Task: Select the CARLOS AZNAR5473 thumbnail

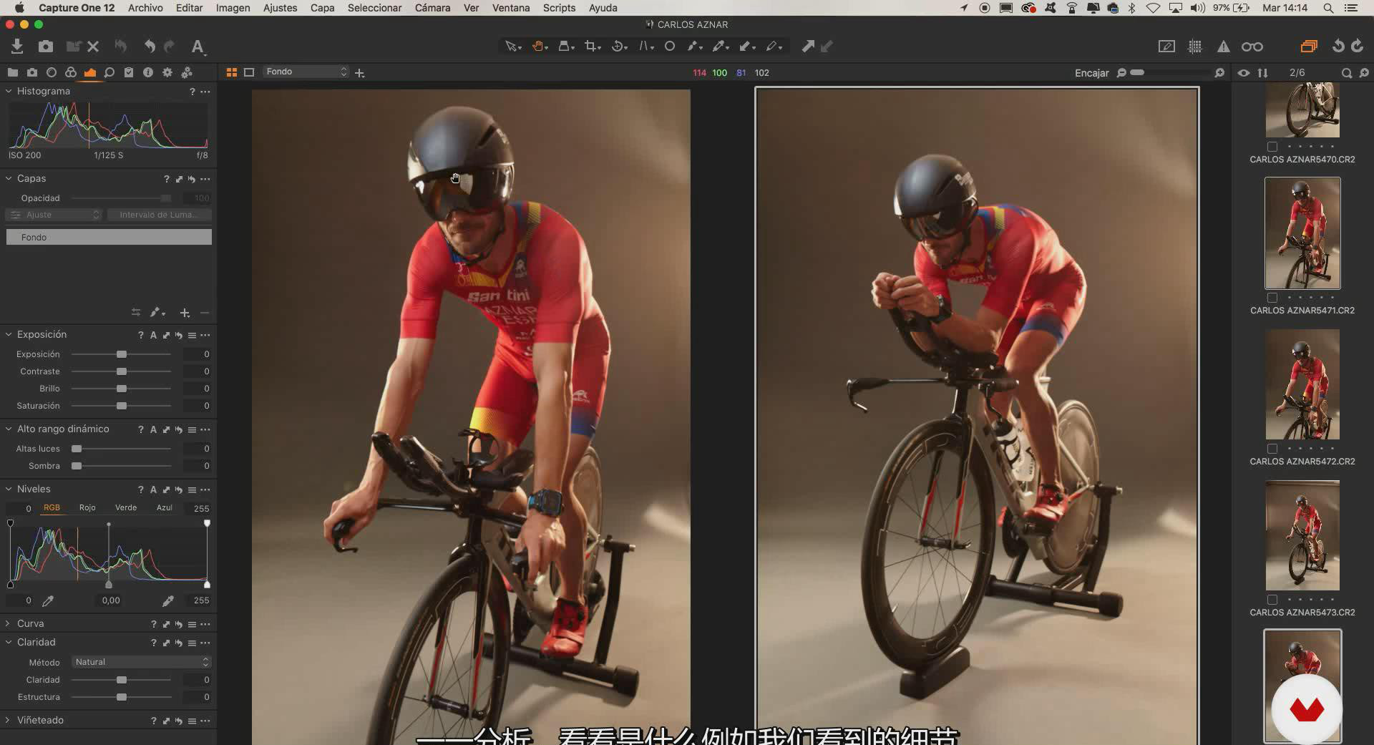Action: point(1302,535)
